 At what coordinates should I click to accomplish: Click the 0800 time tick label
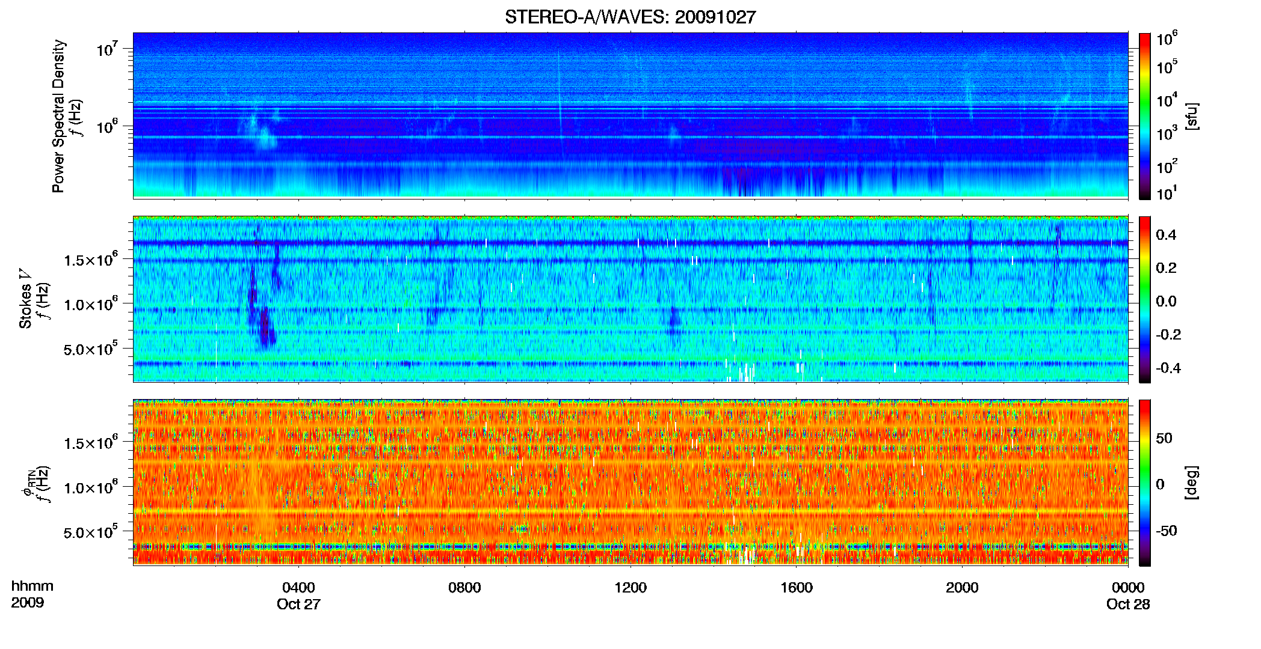point(464,587)
